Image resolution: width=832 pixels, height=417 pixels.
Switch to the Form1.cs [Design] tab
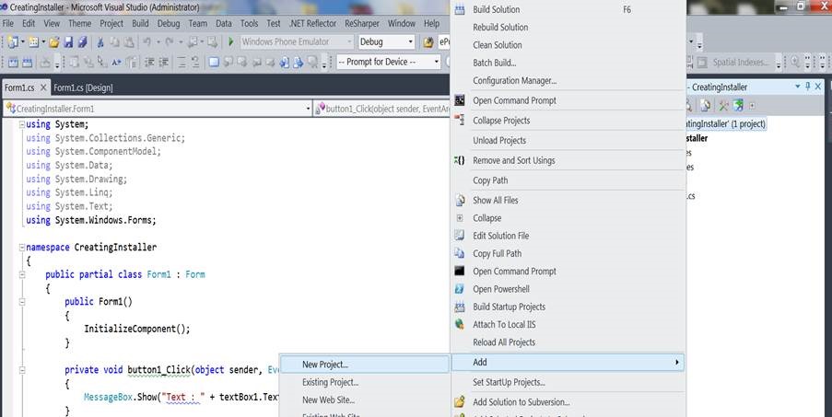pos(83,87)
